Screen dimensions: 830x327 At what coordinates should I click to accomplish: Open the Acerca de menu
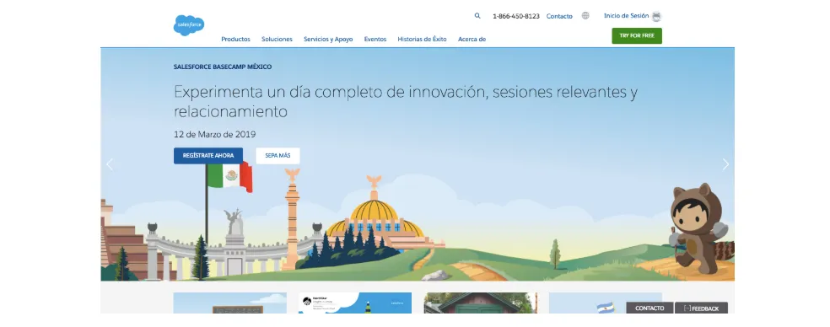[472, 39]
